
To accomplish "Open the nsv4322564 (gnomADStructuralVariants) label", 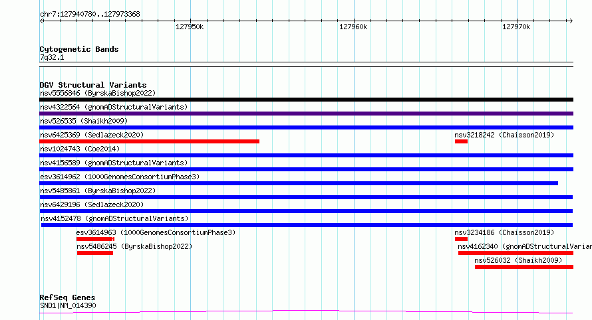I will [x=114, y=107].
